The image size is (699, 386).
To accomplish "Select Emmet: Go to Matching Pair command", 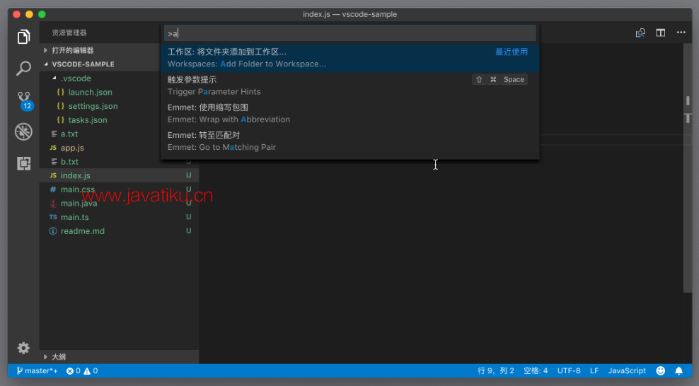I will tap(350, 141).
